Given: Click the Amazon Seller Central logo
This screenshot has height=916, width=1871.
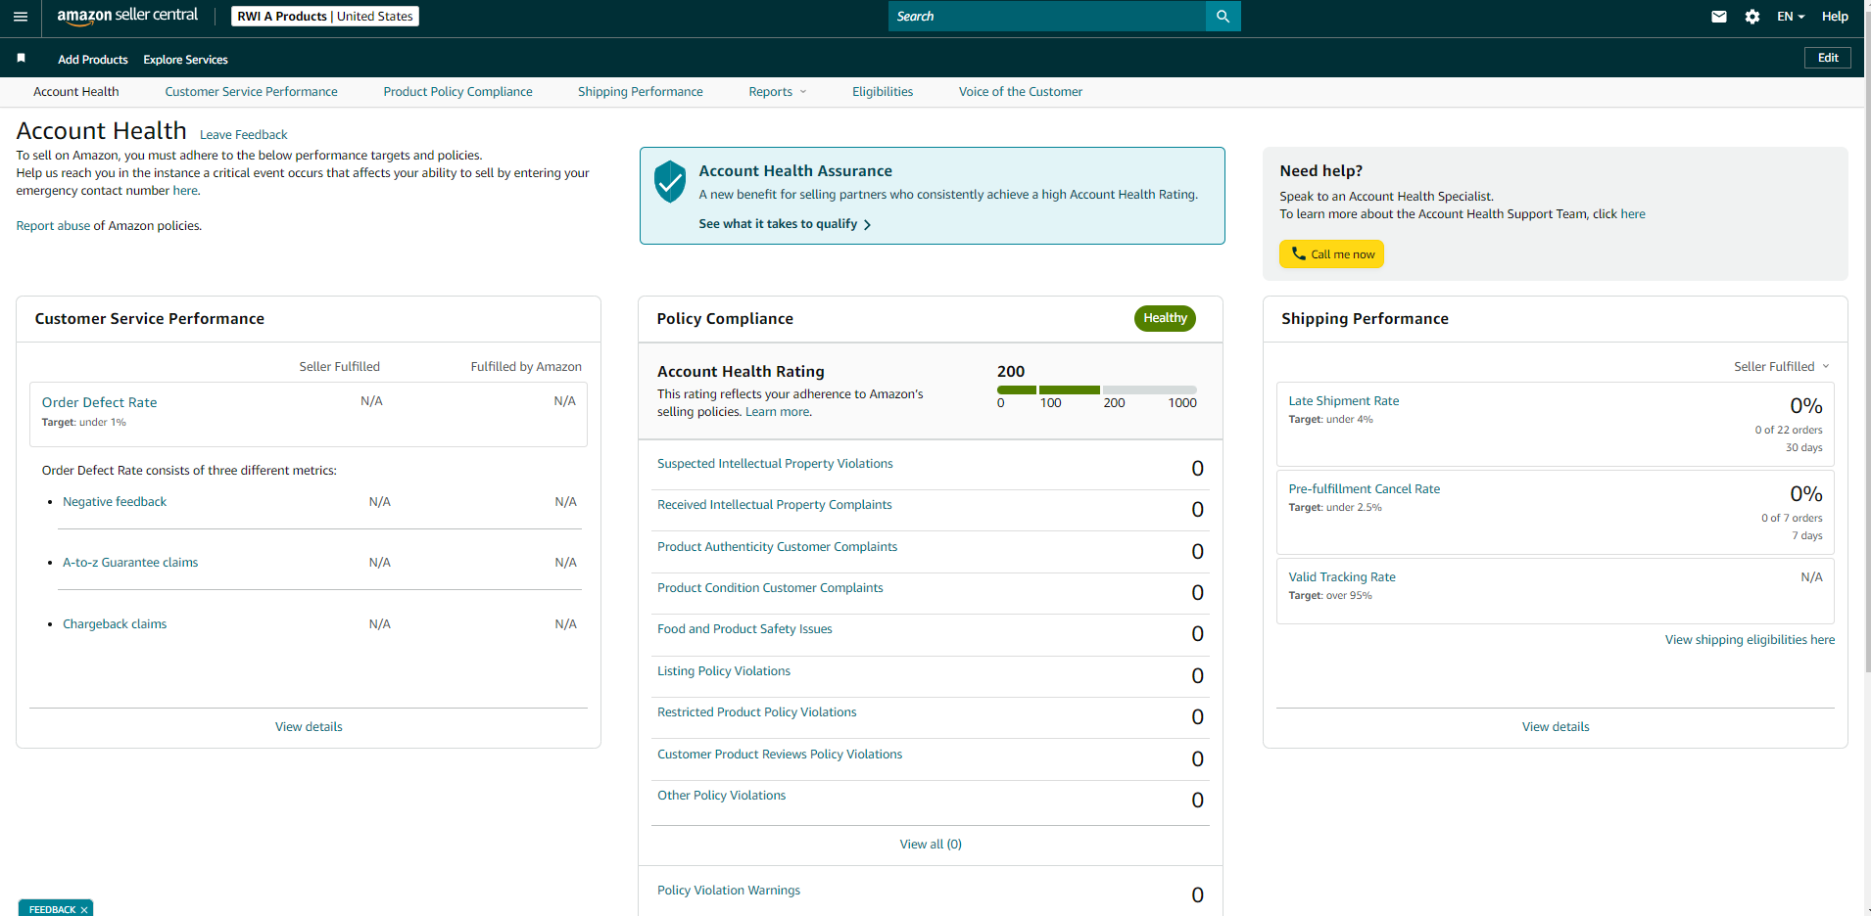Looking at the screenshot, I should [x=127, y=16].
